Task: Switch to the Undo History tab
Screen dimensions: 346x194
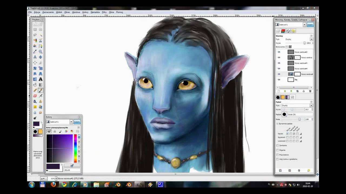Action: 293,31
